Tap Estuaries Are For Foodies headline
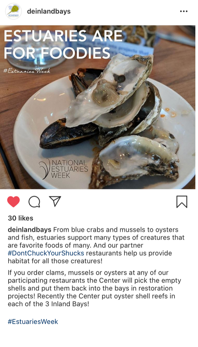This screenshot has width=198, height=347. [x=63, y=45]
